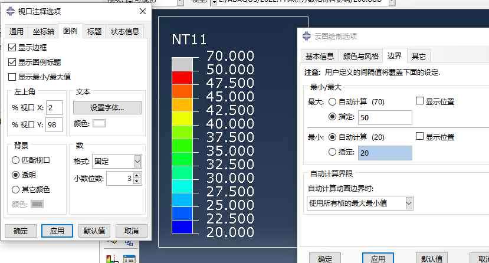
Task: Click the text 颜色 color swatch
Action: click(99, 123)
